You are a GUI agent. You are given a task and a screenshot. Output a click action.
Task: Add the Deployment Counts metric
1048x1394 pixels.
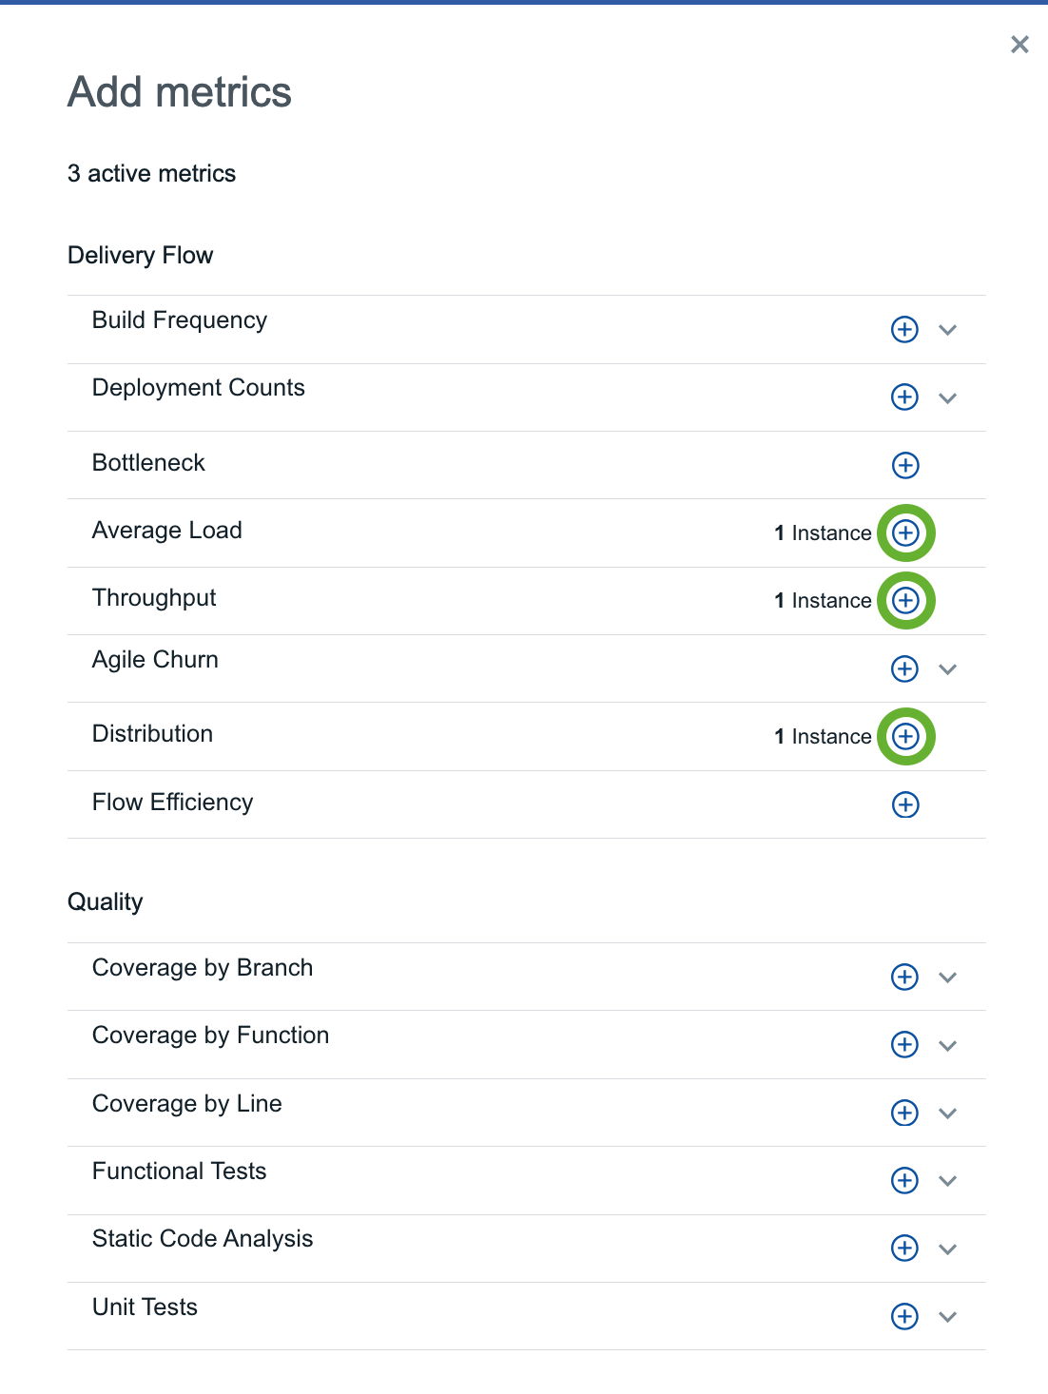click(x=904, y=397)
